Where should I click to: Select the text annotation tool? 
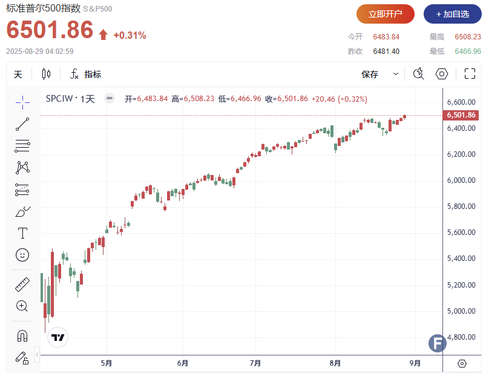[22, 233]
